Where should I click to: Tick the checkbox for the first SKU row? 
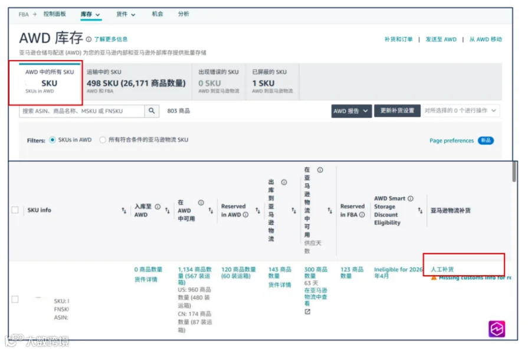tap(15, 299)
